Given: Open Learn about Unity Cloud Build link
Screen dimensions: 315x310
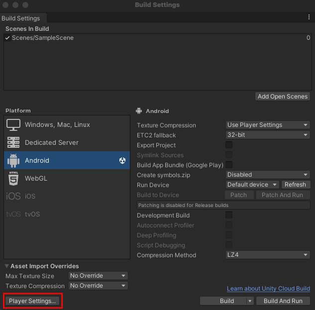Looking at the screenshot, I should pyautogui.click(x=268, y=289).
